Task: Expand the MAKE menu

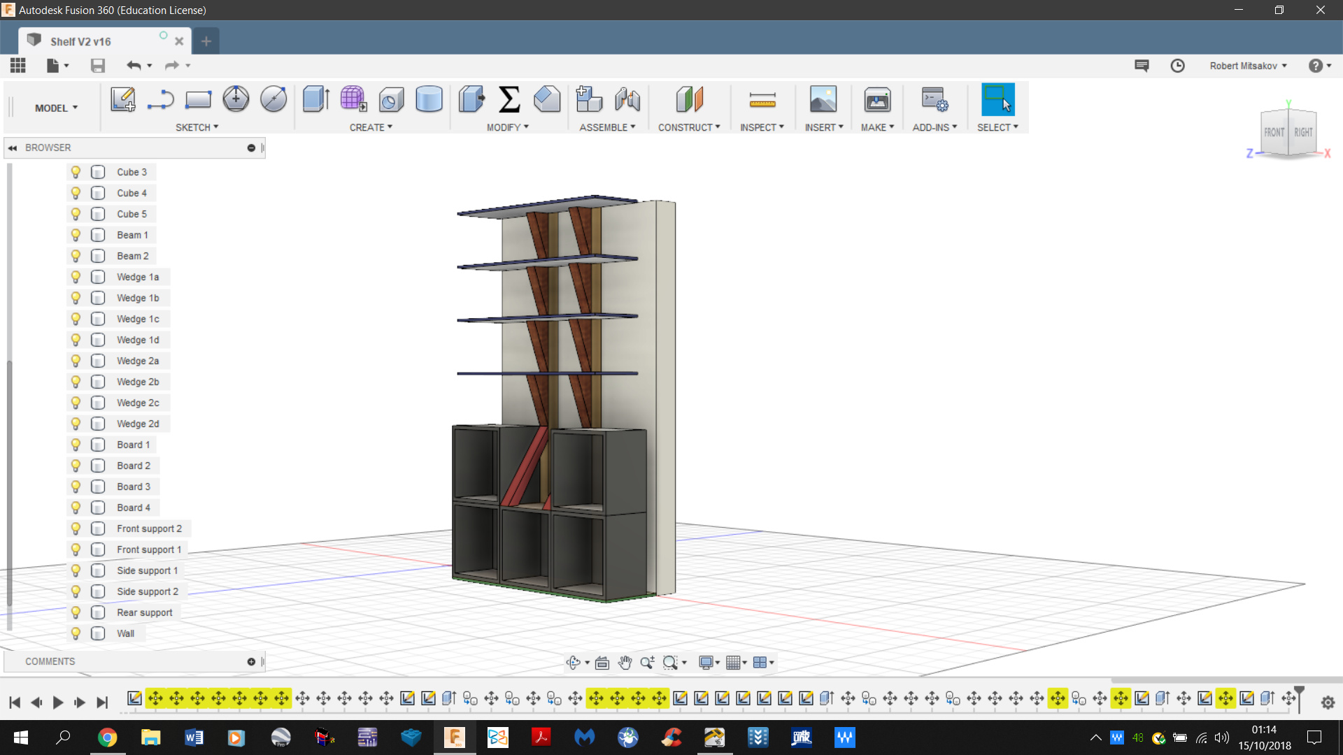Action: click(x=877, y=127)
